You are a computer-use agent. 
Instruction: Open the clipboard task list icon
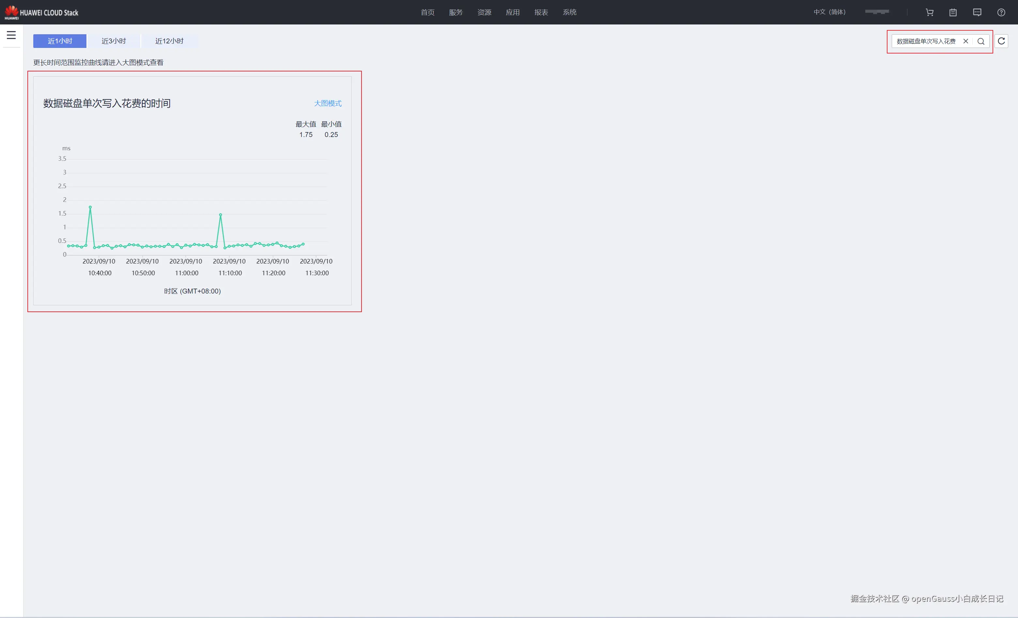click(953, 12)
